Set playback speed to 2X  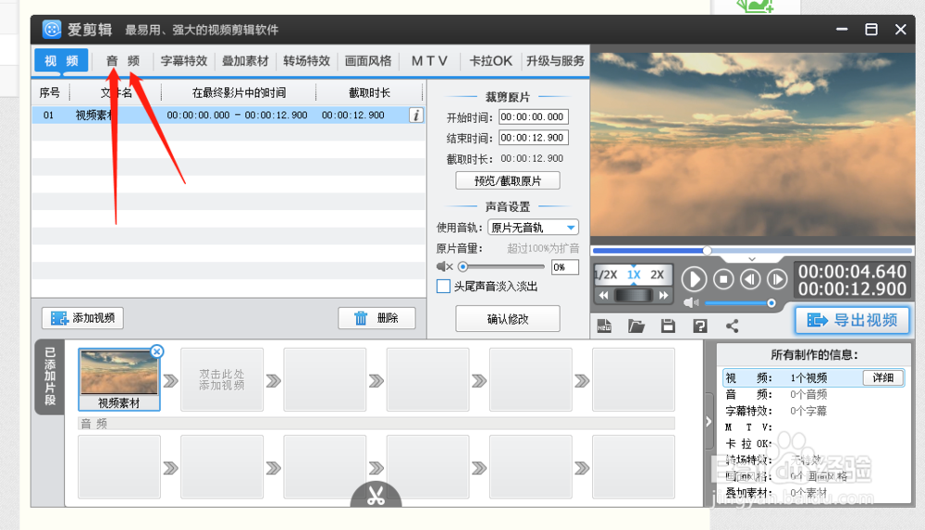point(657,275)
